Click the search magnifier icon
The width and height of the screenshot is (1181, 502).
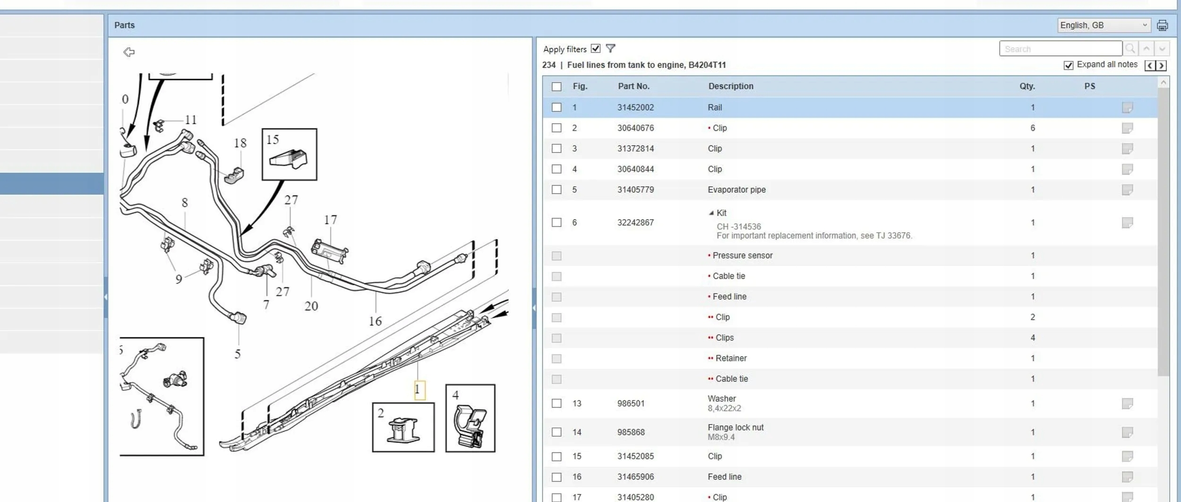(1130, 49)
